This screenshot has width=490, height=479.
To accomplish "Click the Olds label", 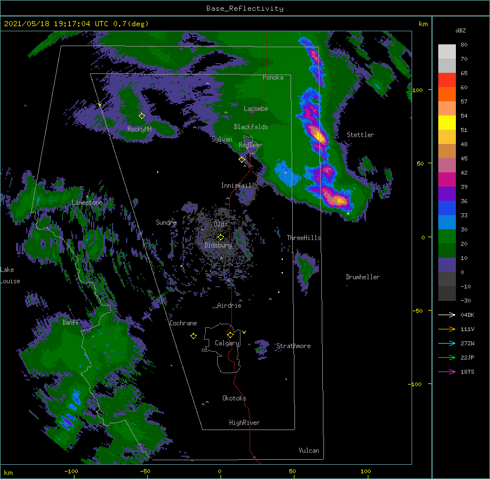I will pos(221,224).
